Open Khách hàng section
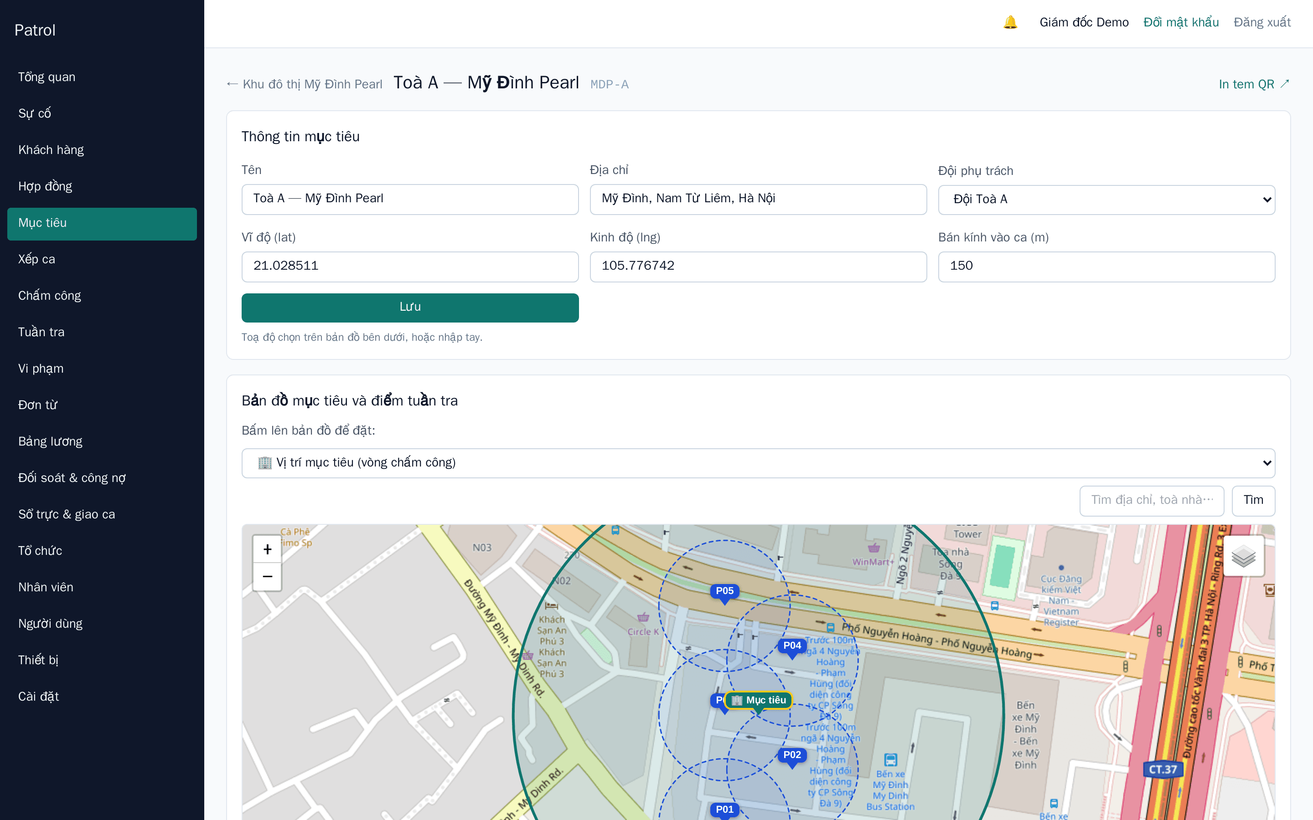1313x820 pixels. tap(102, 150)
